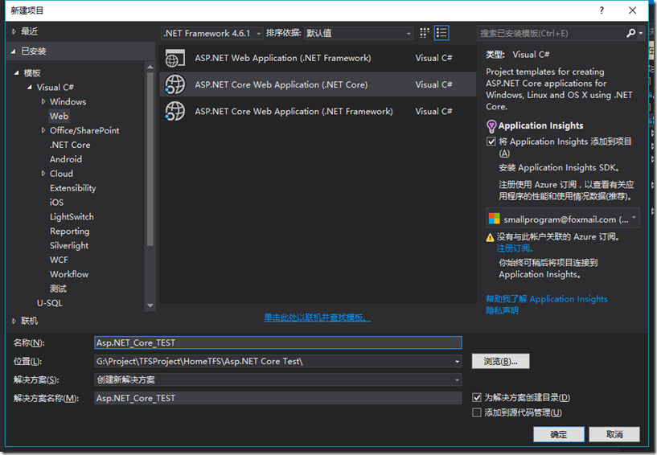Screen dimensions: 657x455
Task: Click the 确定 (OK) button
Action: [559, 434]
